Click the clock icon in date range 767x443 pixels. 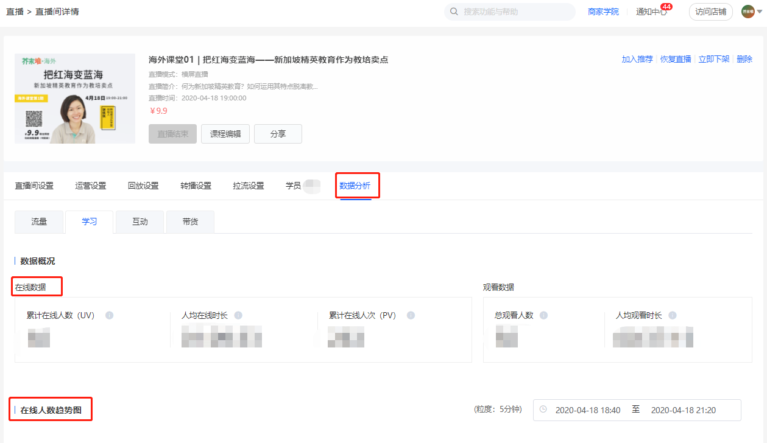point(543,410)
